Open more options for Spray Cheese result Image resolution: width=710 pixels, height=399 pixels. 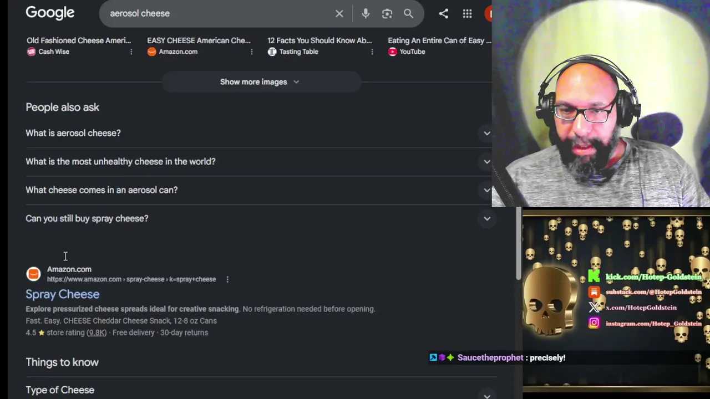pos(227,279)
